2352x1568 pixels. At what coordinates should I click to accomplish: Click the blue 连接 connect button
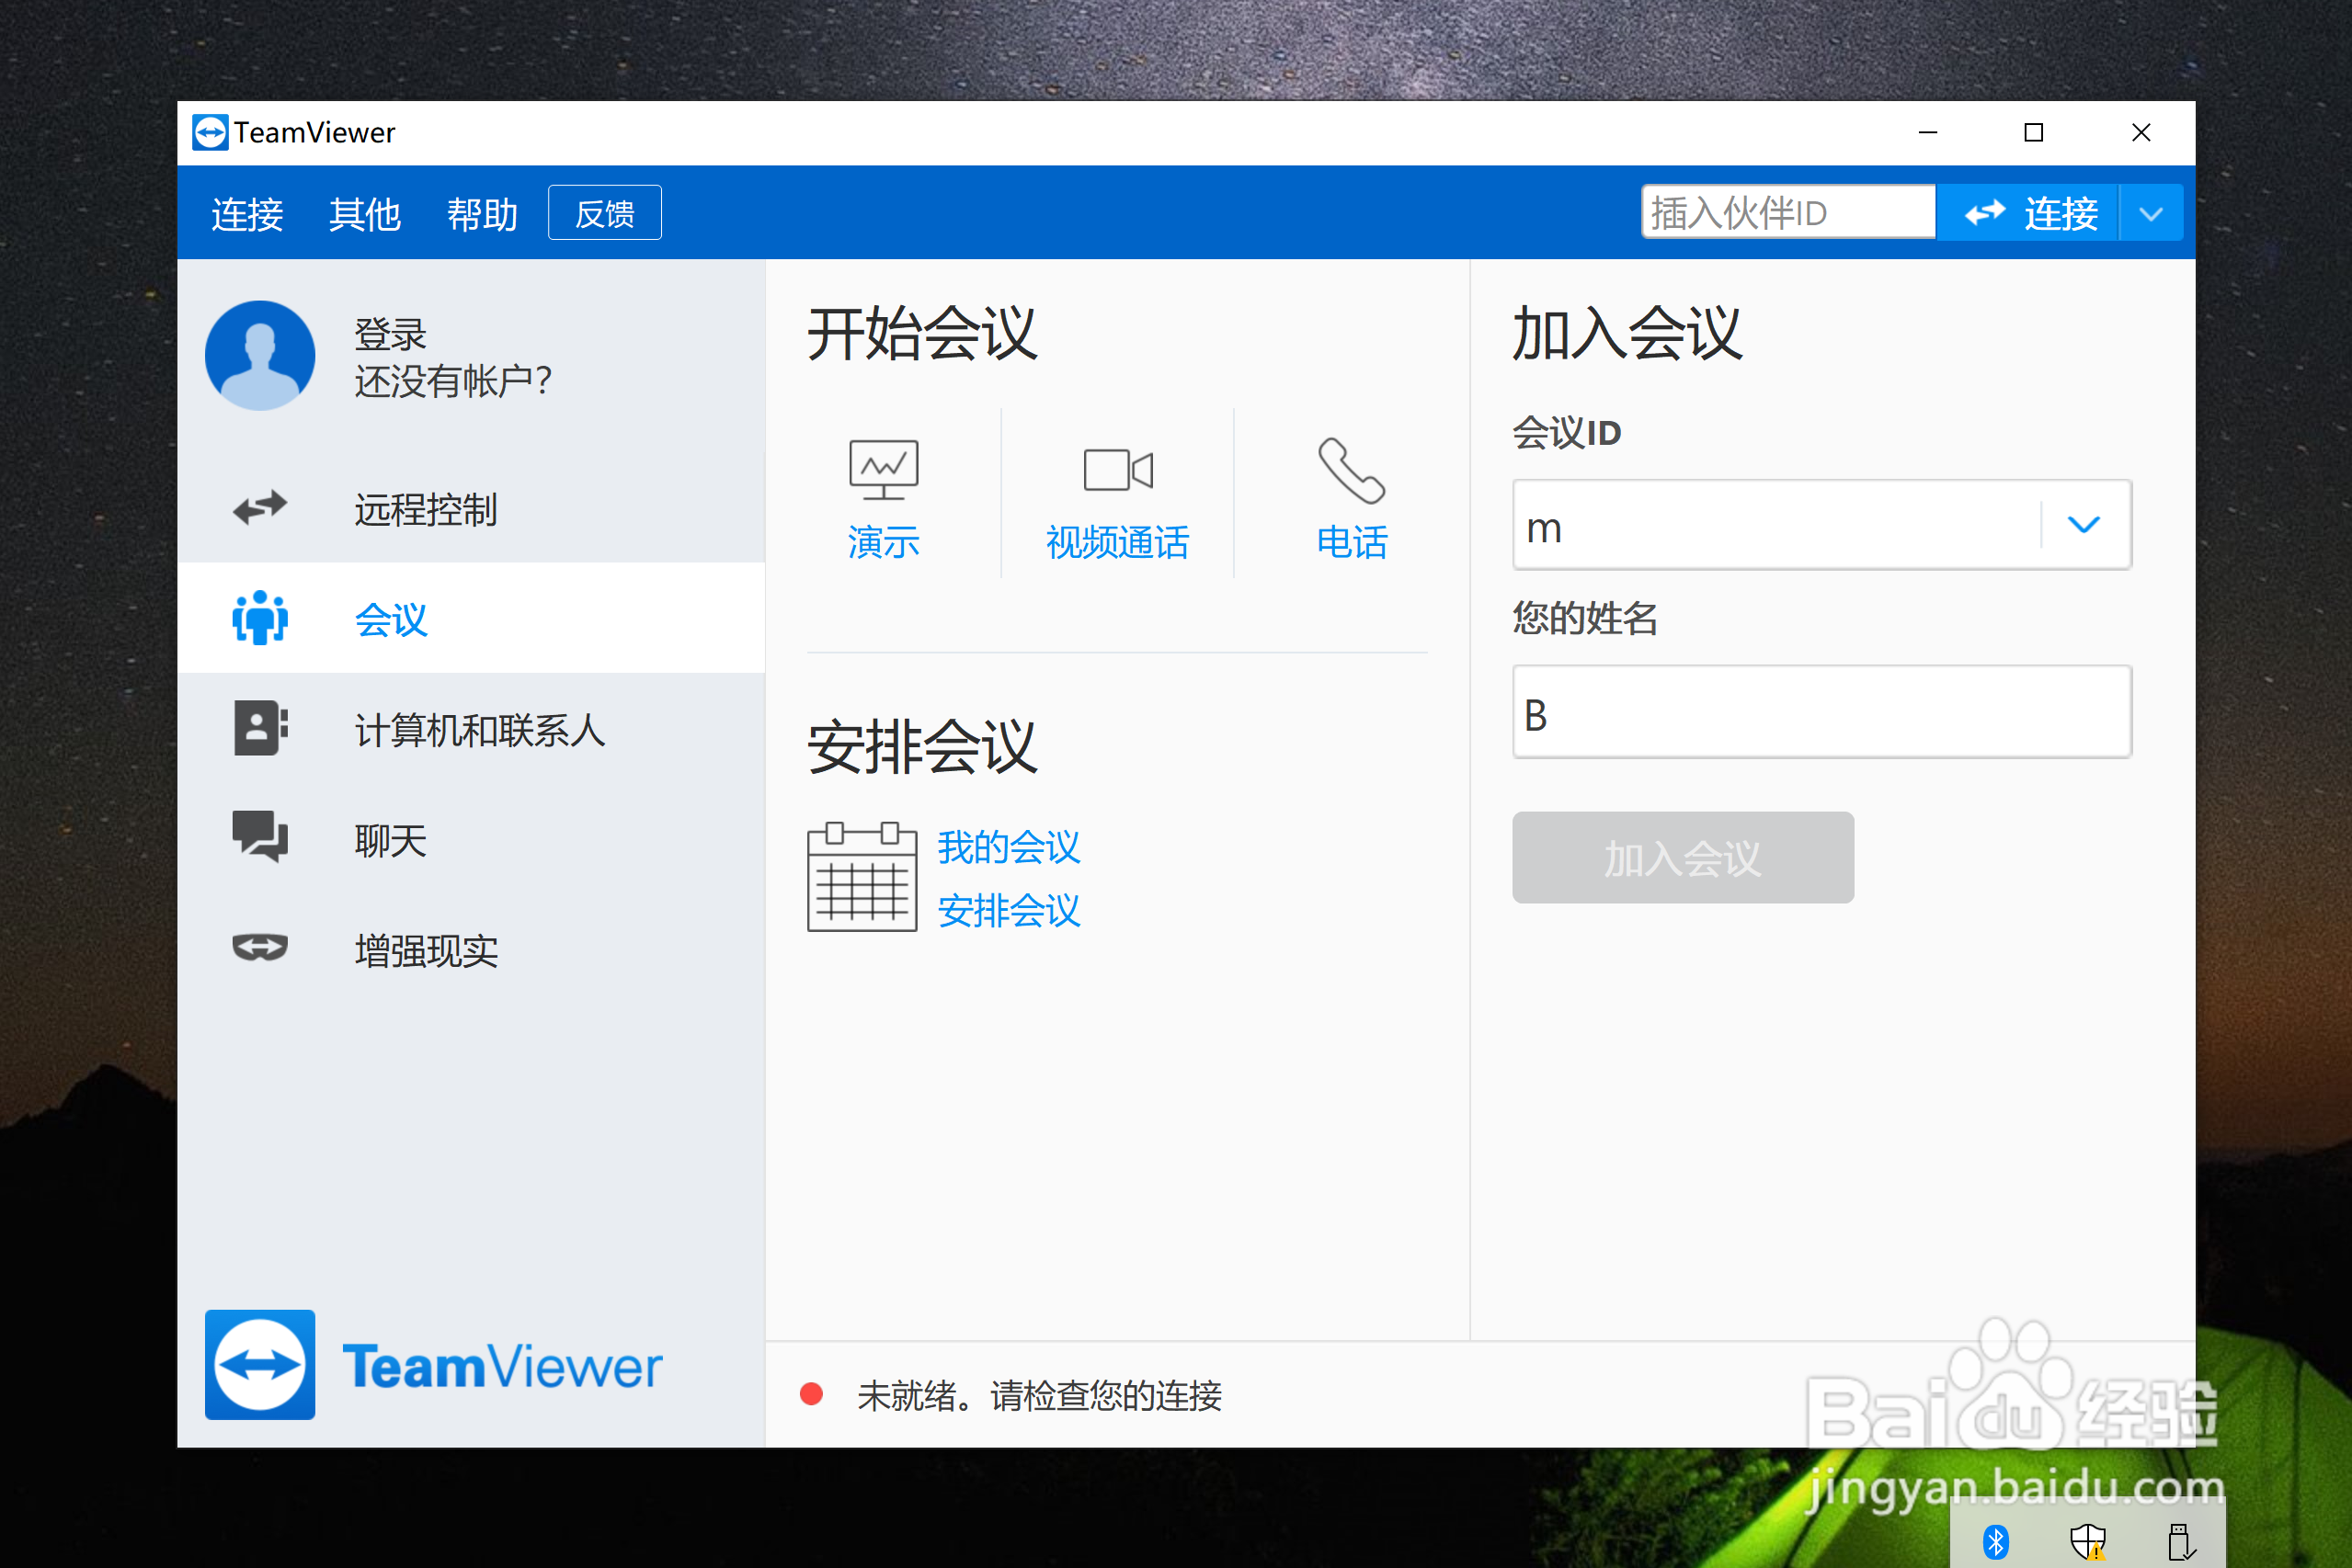click(2029, 212)
